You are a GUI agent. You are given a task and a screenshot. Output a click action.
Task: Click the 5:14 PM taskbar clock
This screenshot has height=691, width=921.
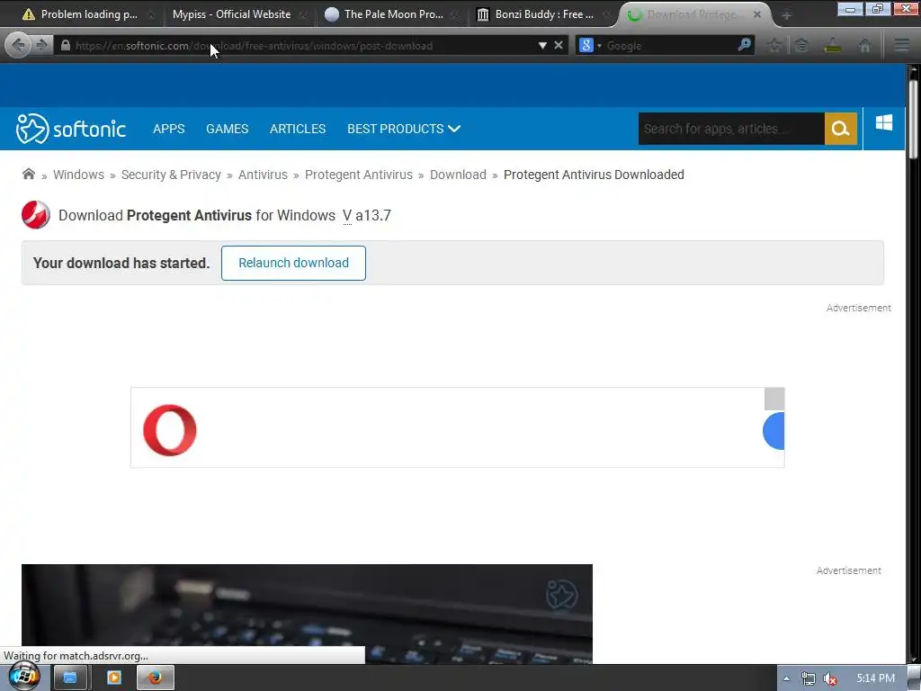(875, 678)
